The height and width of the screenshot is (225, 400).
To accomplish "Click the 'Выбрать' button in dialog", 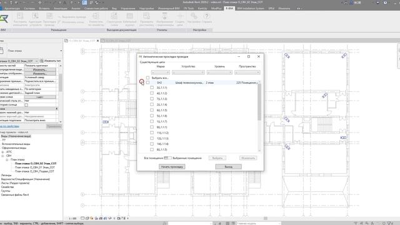I will click(x=217, y=158).
